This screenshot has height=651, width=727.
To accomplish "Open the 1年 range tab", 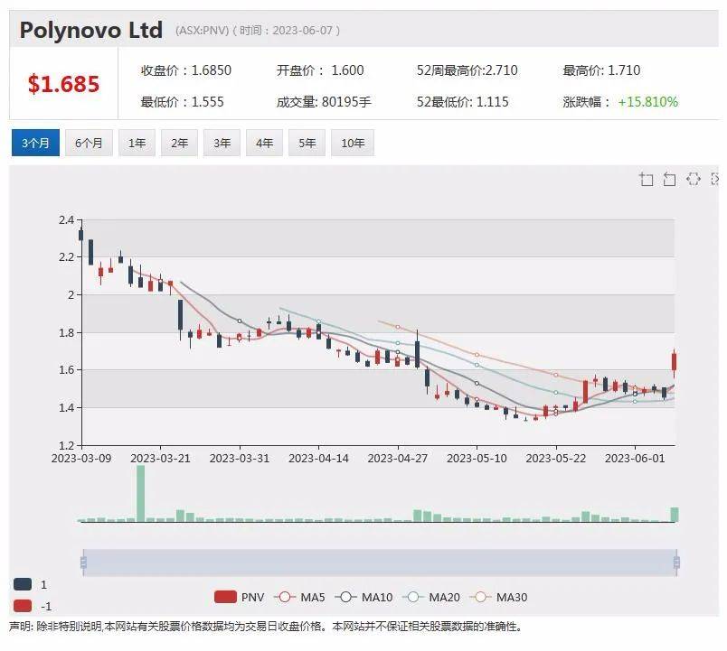I will [x=137, y=143].
